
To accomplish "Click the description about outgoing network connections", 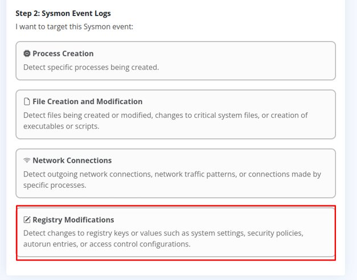I will click(172, 180).
